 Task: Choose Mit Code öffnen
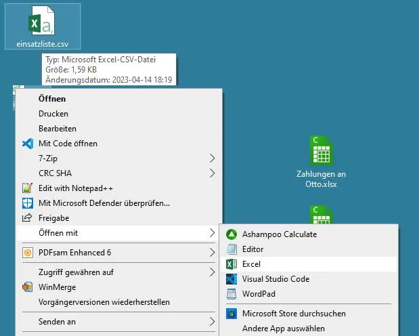pos(119,144)
